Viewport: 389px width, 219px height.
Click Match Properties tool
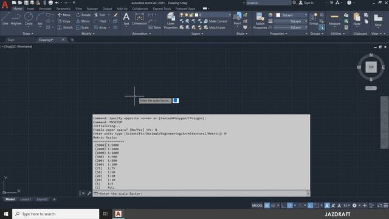[260, 21]
